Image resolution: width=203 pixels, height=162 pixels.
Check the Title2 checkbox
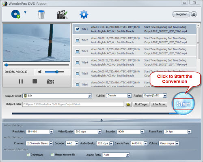pyautogui.click(x=77, y=40)
